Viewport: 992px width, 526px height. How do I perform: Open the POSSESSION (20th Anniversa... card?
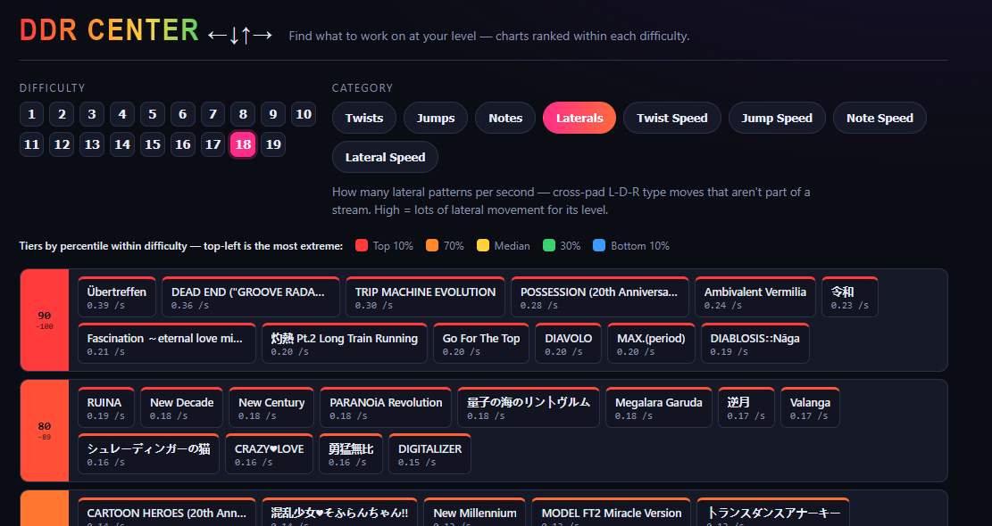[x=600, y=297]
